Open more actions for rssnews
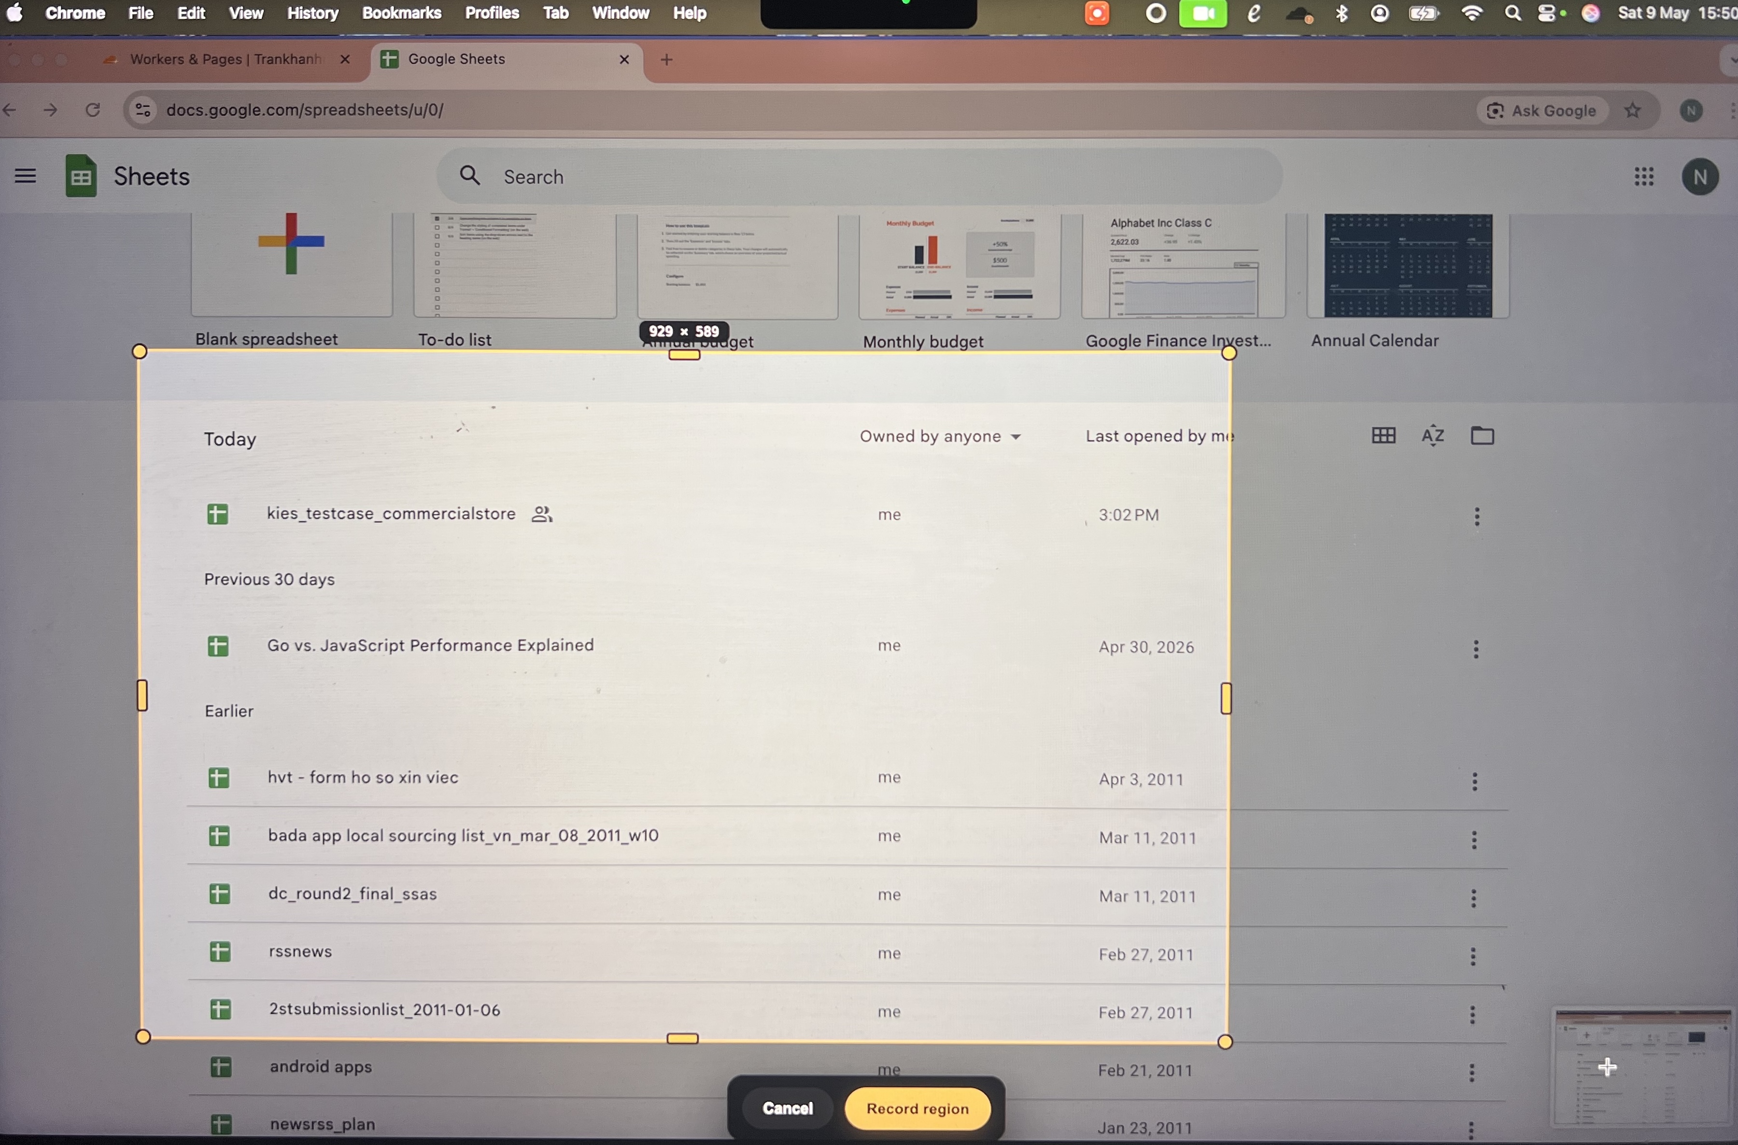The height and width of the screenshot is (1145, 1738). [1472, 957]
